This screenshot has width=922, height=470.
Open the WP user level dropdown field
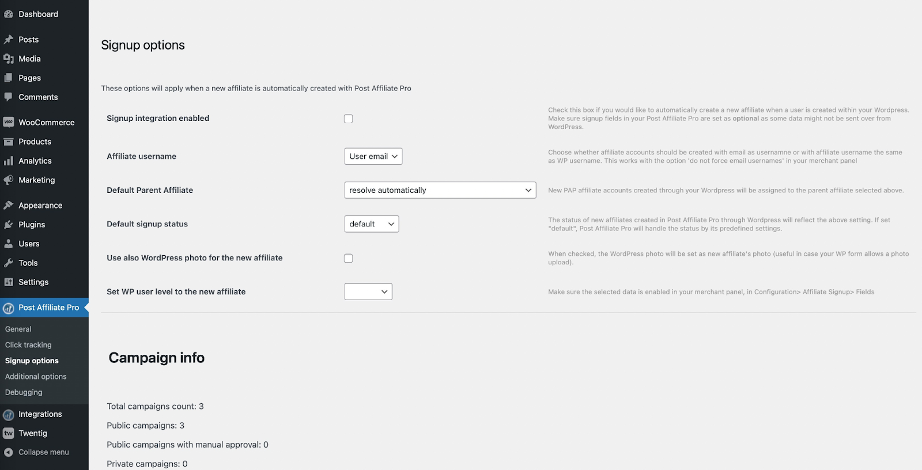[x=368, y=291]
